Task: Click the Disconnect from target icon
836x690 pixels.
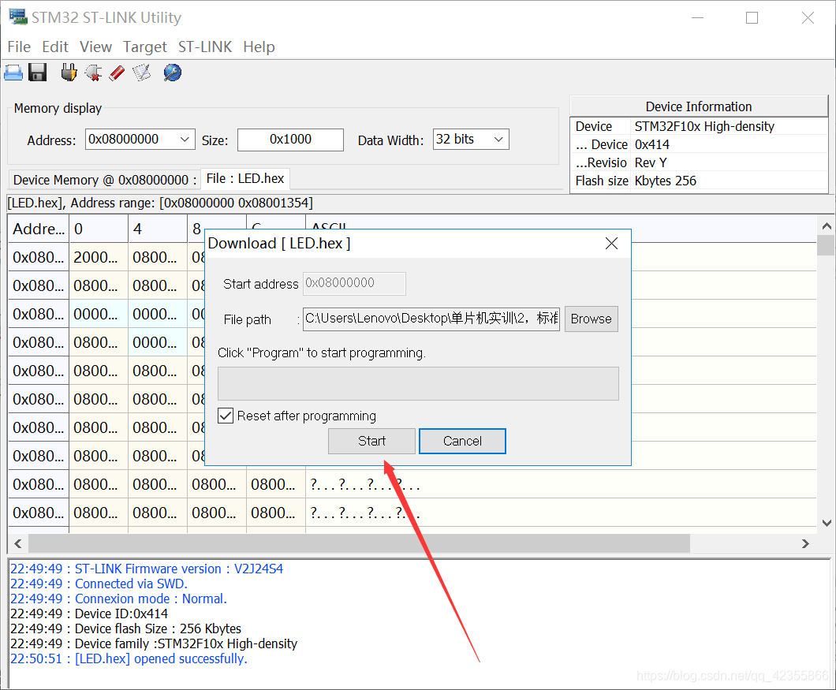Action: point(93,73)
